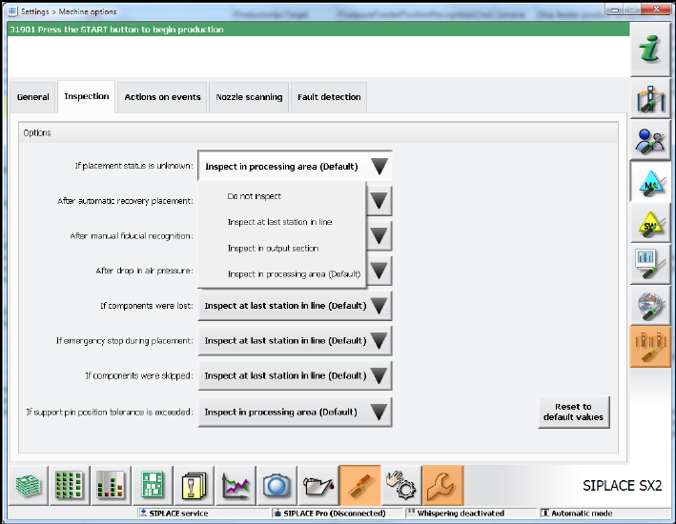This screenshot has width=676, height=524.
Task: Click the 'Settings > Machine options' title text
Action: point(69,11)
